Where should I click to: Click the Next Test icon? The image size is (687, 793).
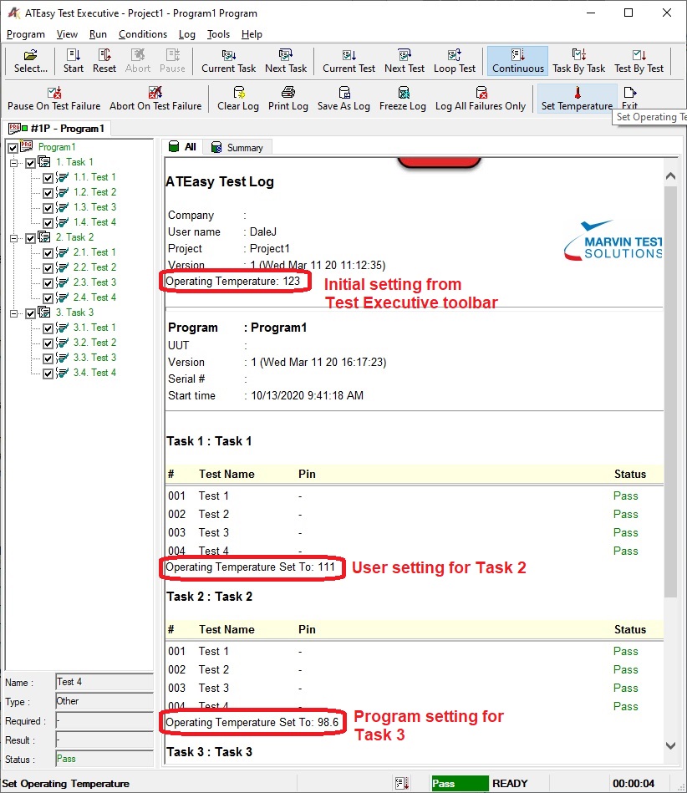click(x=404, y=59)
